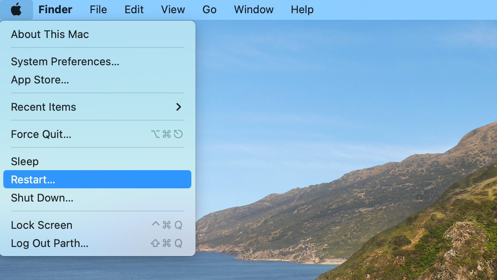This screenshot has height=280, width=497.
Task: Choose App Store… from Apple menu
Action: click(97, 80)
